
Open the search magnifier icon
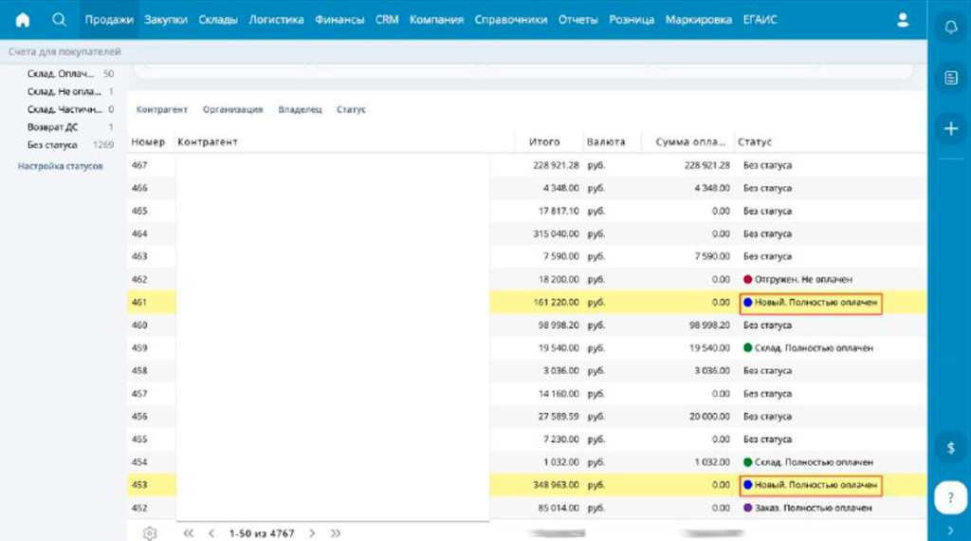click(x=59, y=20)
